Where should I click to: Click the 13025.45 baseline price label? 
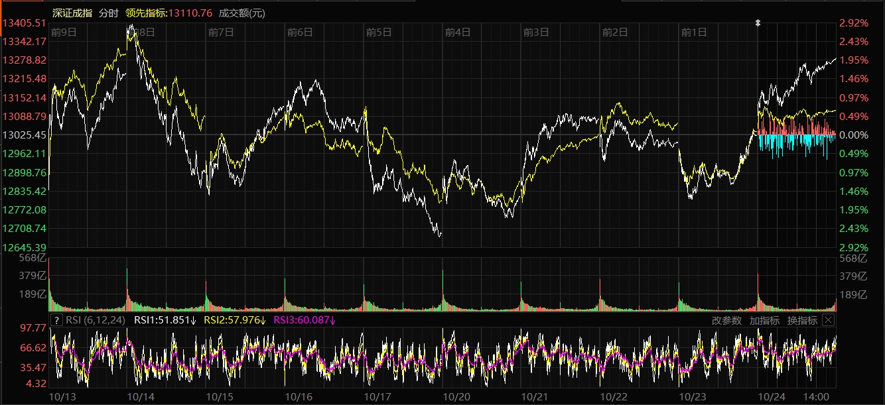(x=24, y=135)
